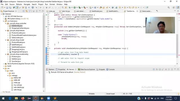Viewport: 180px width, 101px height.
Task: Click the Debug bug icon
Action: 69,8
